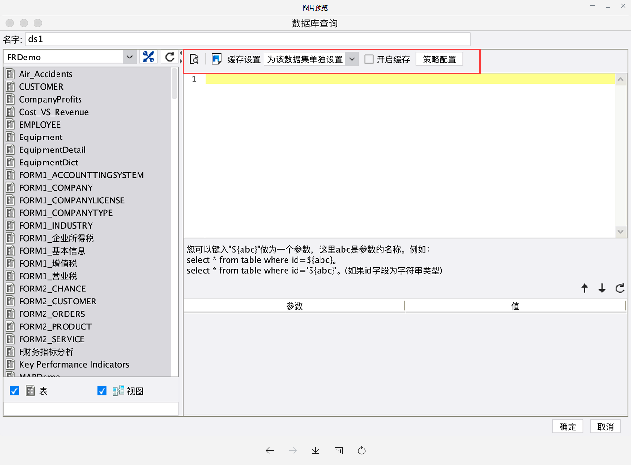Show image at 1:1 actual size
Viewport: 631px width, 465px height.
pyautogui.click(x=339, y=451)
